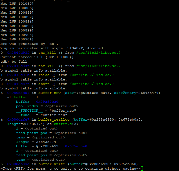Click the buffer.c:113 file reference

(x=27, y=97)
